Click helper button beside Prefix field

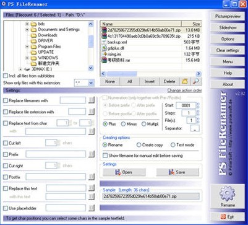click(x=91, y=154)
